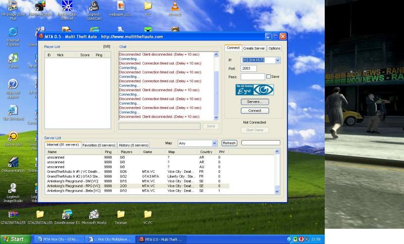Click the server list scrollbar up arrow
The width and height of the screenshot is (404, 244).
click(x=277, y=152)
